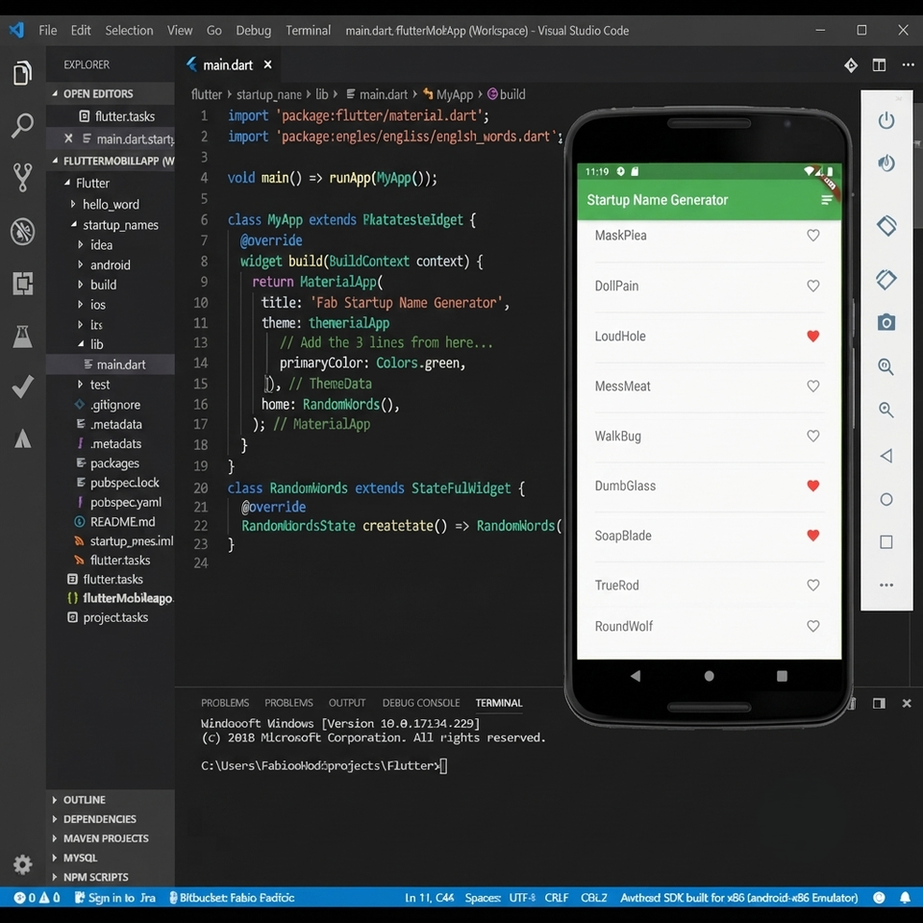Open the Explorer view in activity bar

tap(22, 73)
